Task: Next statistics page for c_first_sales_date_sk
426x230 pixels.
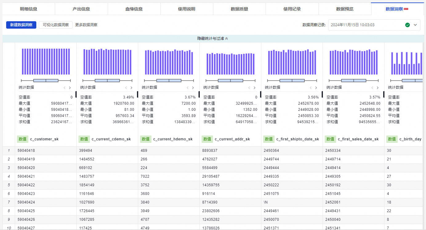Action: (x=378, y=87)
